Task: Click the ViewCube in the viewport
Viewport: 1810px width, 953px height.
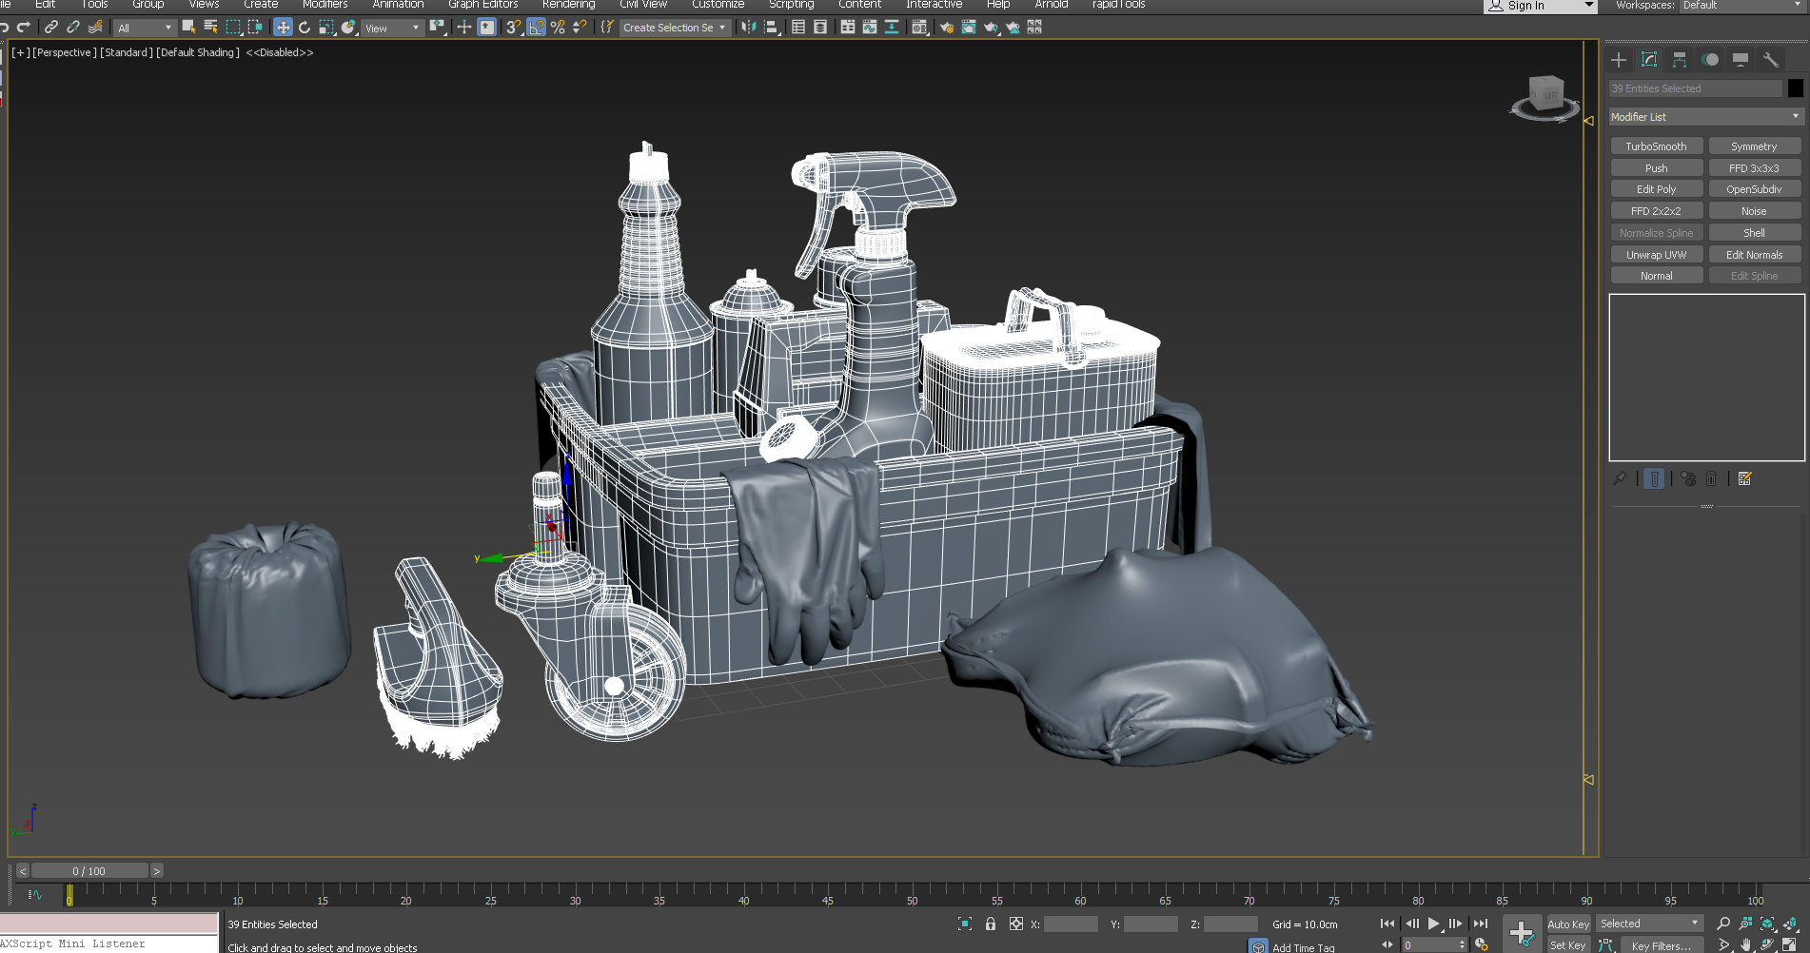Action: [1545, 98]
